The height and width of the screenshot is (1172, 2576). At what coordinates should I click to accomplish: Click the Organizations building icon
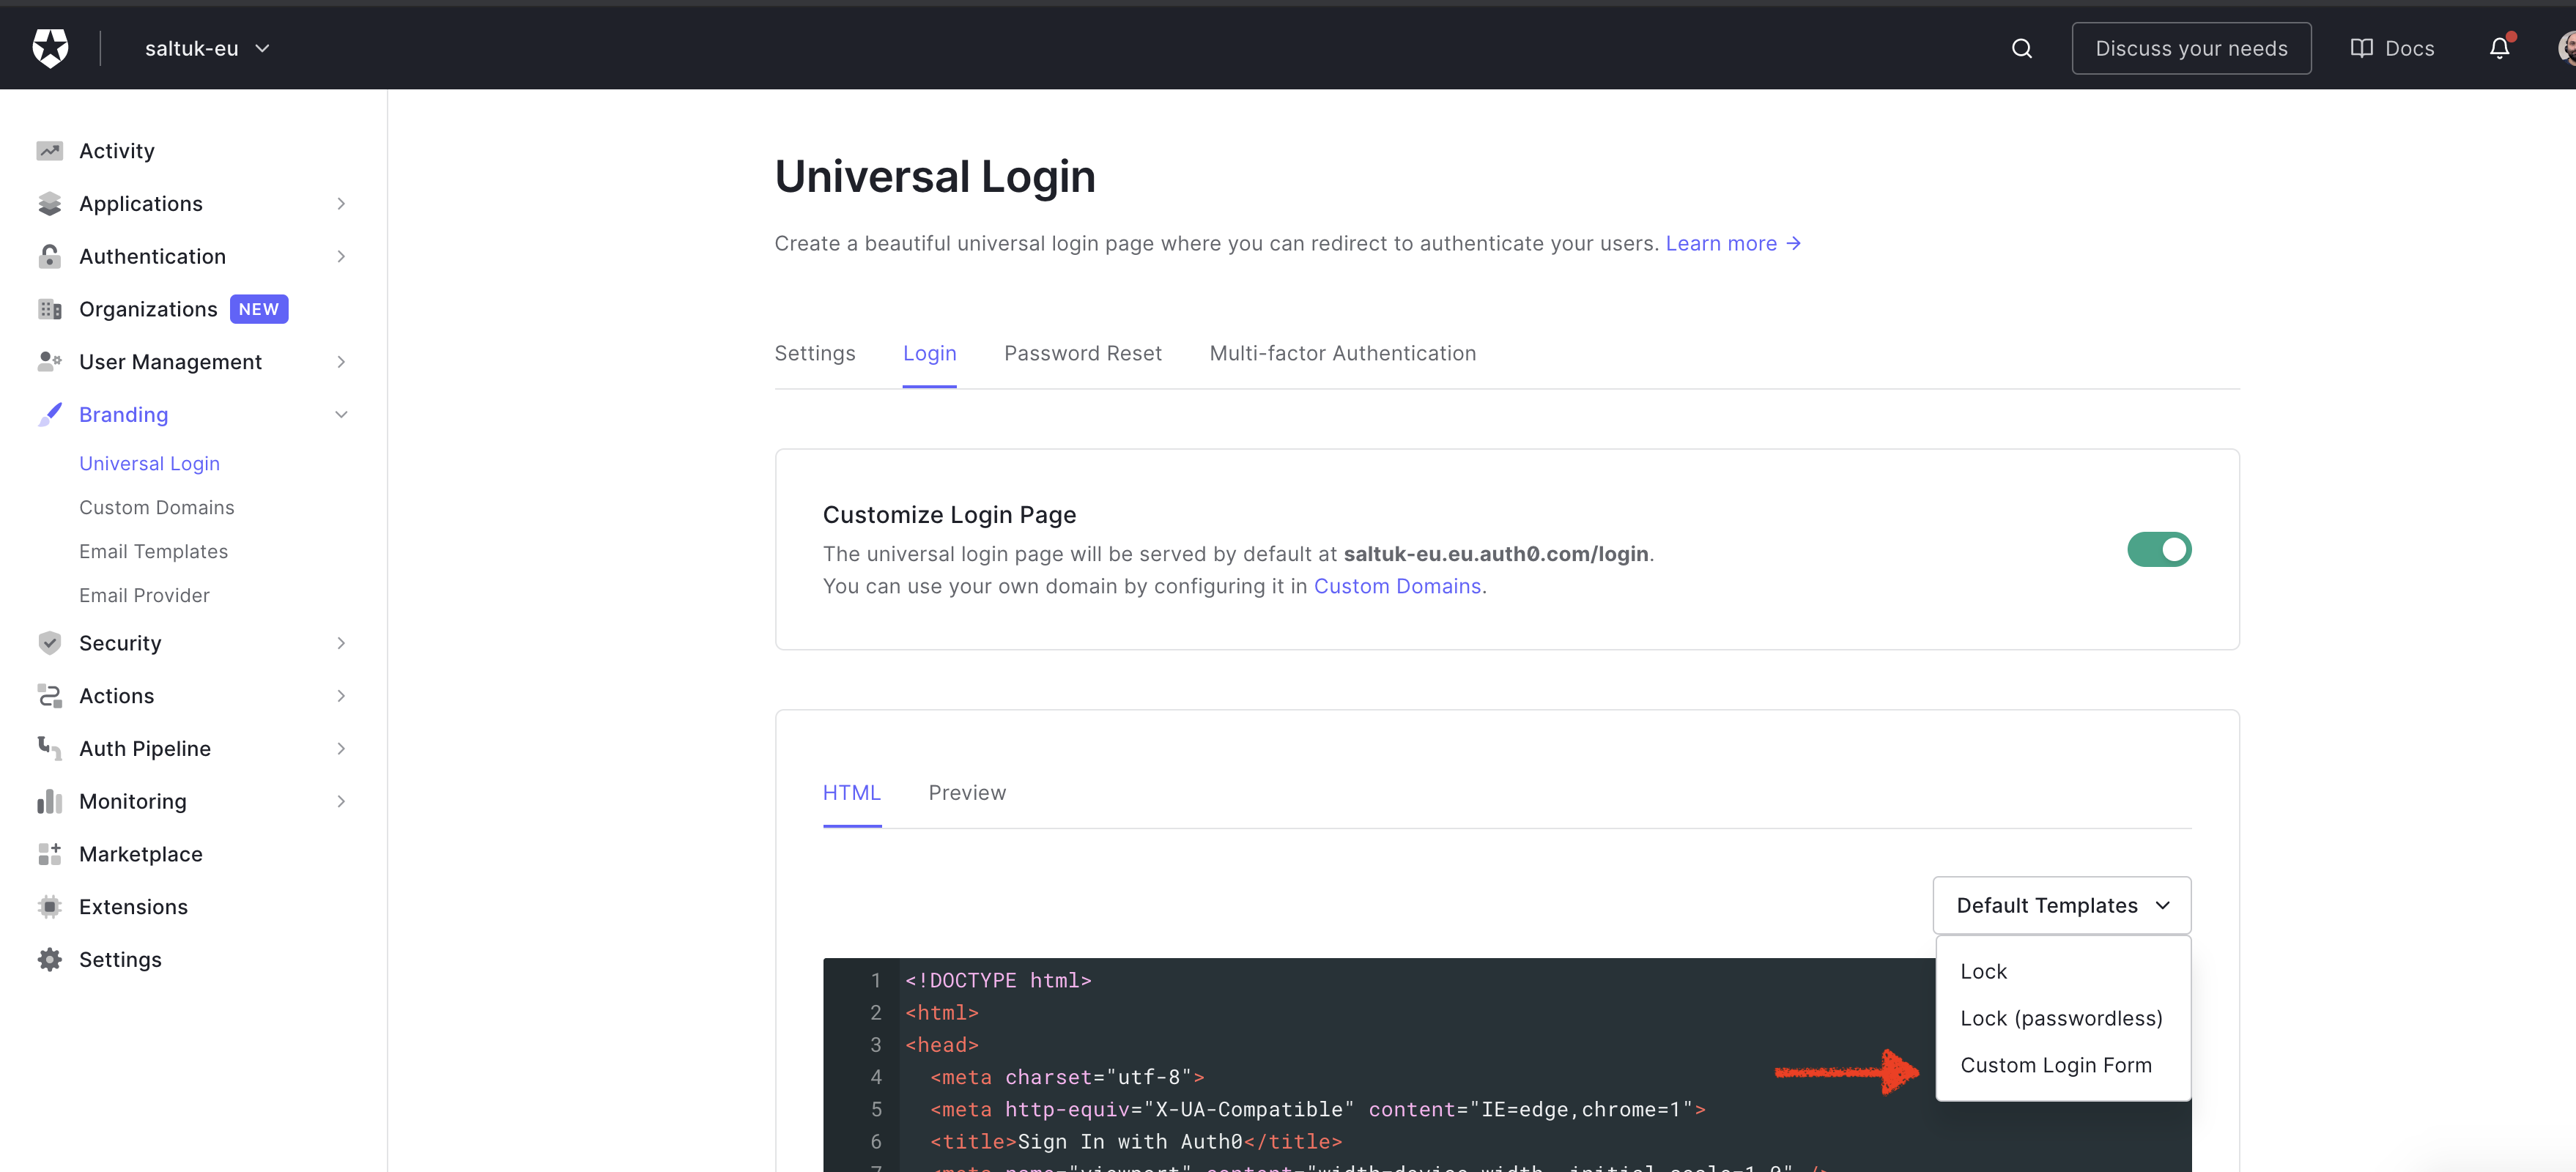(49, 309)
